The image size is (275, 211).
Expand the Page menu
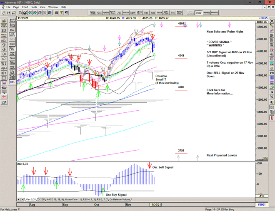pyautogui.click(x=16, y=7)
